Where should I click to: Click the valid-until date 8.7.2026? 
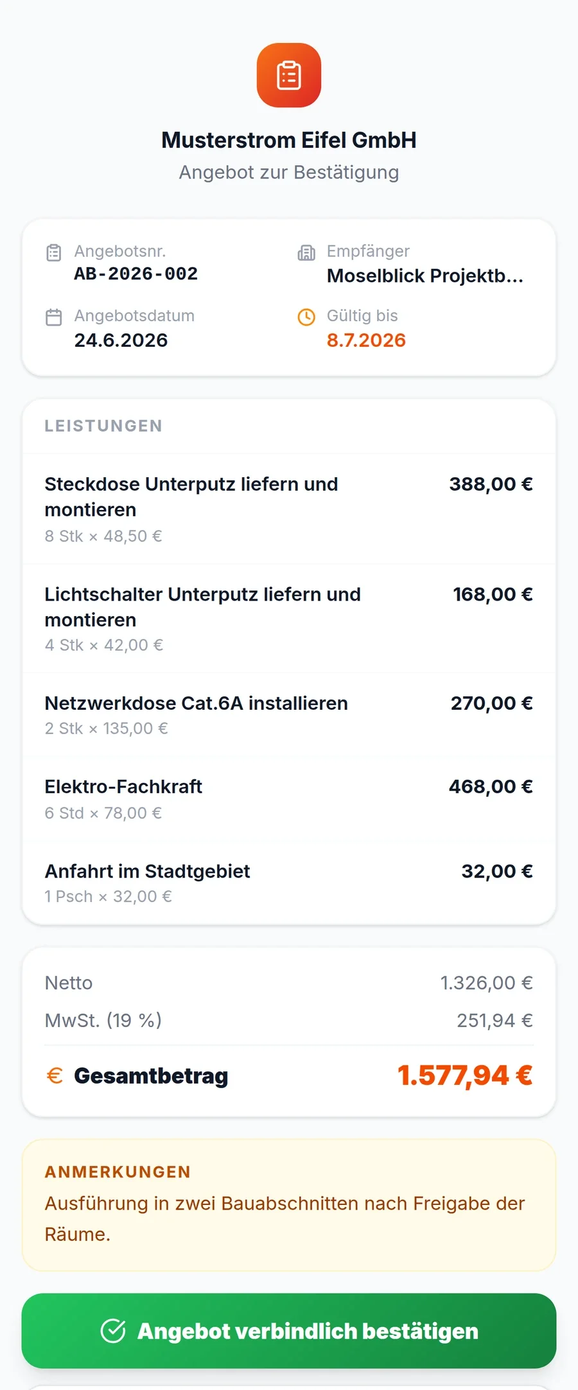(366, 340)
